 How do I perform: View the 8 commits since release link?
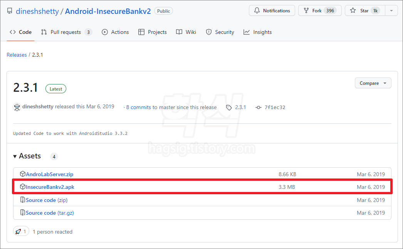pyautogui.click(x=138, y=107)
